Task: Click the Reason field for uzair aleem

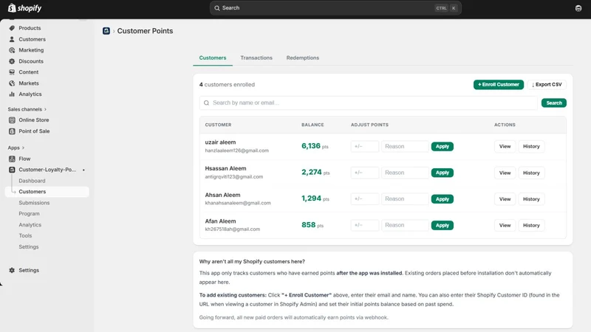Action: click(x=405, y=146)
